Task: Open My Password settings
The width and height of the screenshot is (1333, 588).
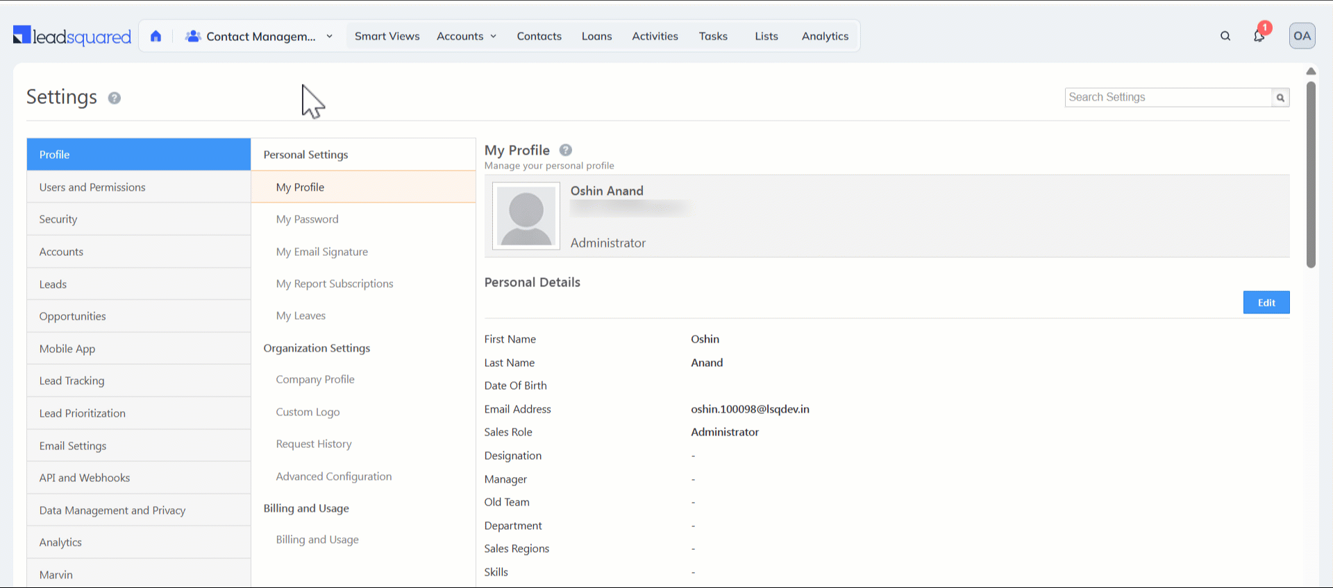Action: pyautogui.click(x=307, y=219)
